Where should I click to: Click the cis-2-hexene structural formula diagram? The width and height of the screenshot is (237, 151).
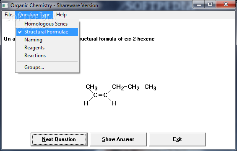[120, 95]
